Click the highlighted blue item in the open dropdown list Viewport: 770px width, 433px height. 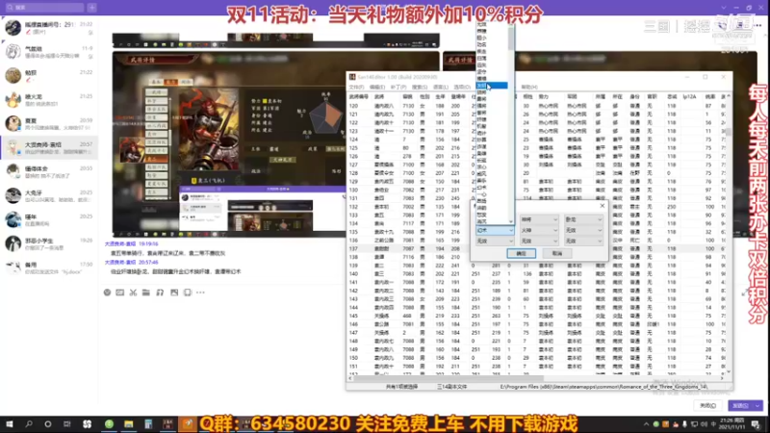click(x=491, y=86)
